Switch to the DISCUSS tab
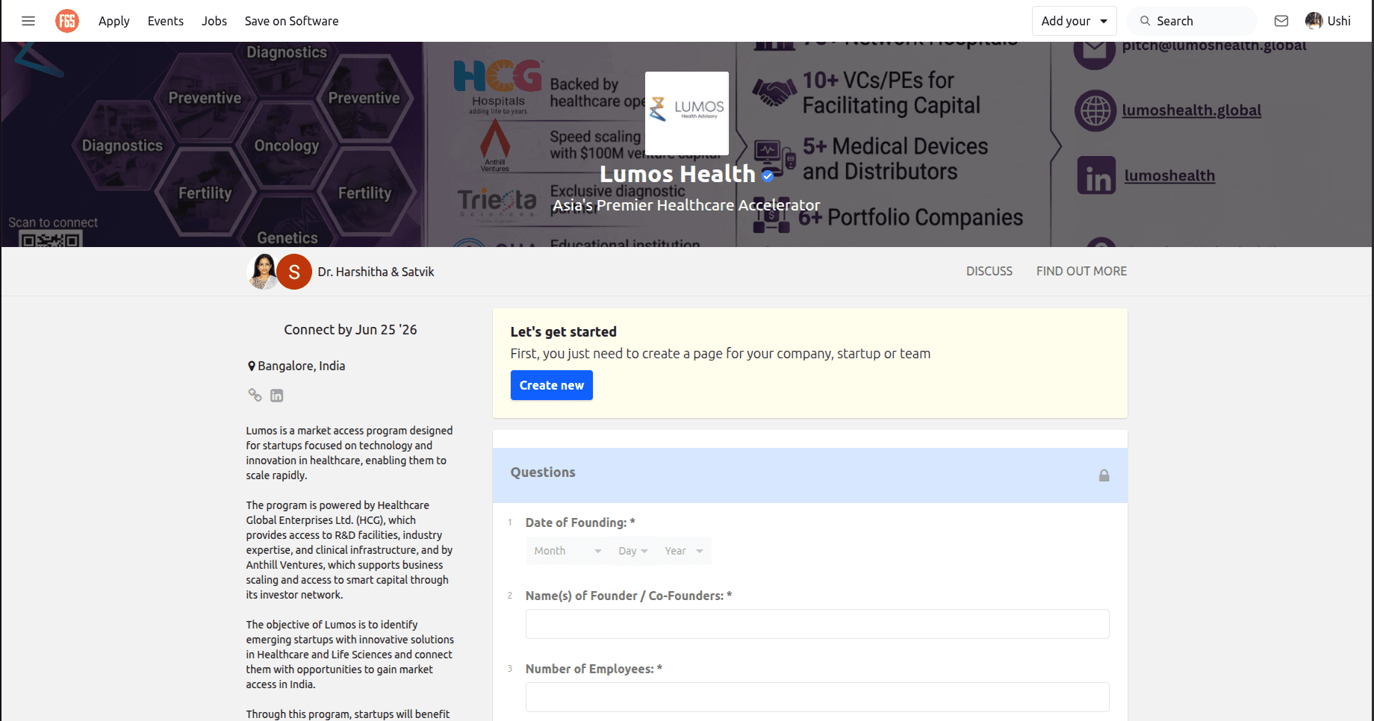1374x721 pixels. click(989, 271)
